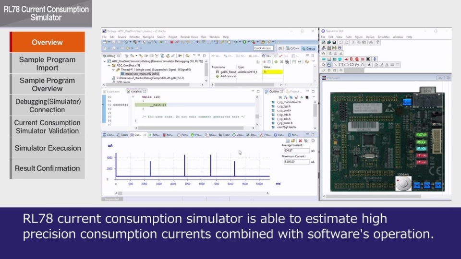Toggle the SW3 switch on the simulated board
This screenshot has height=259, width=461.
[417, 186]
